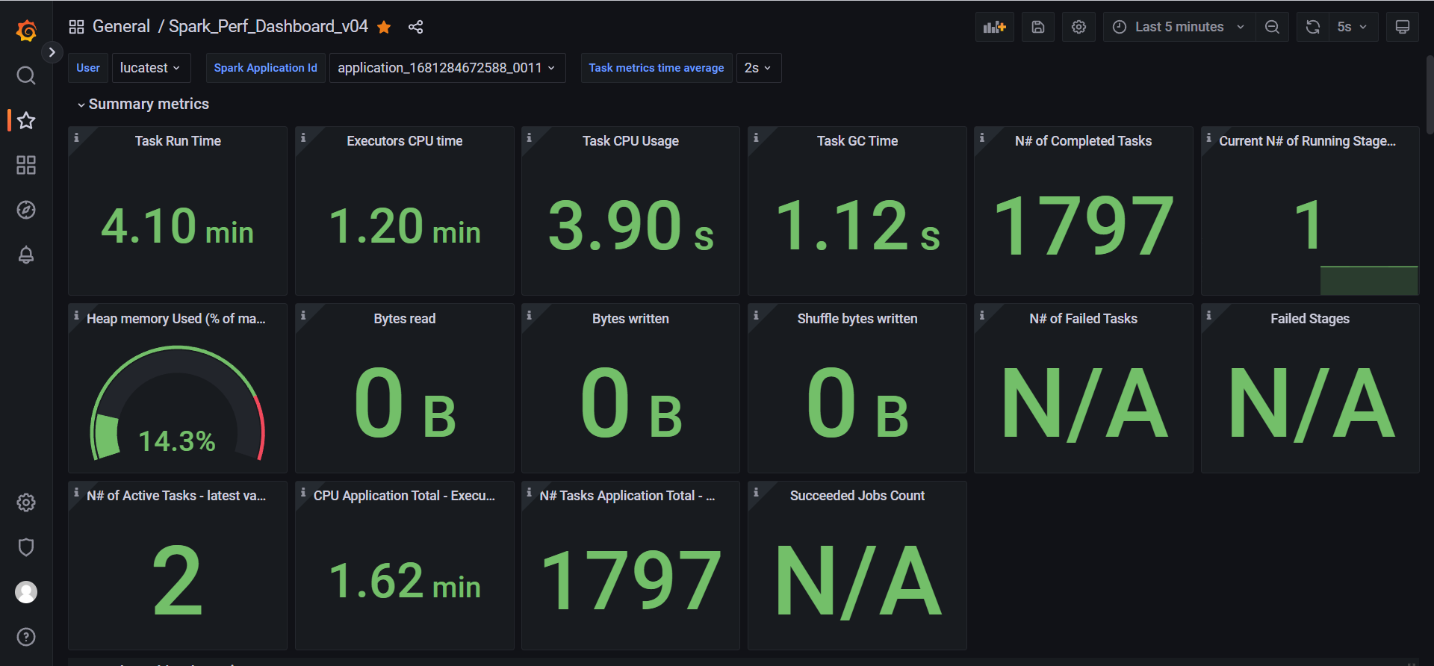Image resolution: width=1434 pixels, height=666 pixels.
Task: Open the Help question mark icon
Action: click(26, 637)
